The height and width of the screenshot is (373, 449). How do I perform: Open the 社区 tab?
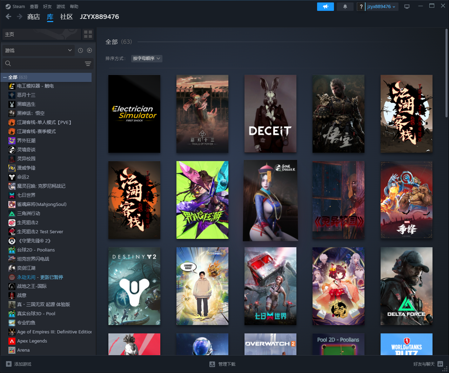click(x=66, y=16)
